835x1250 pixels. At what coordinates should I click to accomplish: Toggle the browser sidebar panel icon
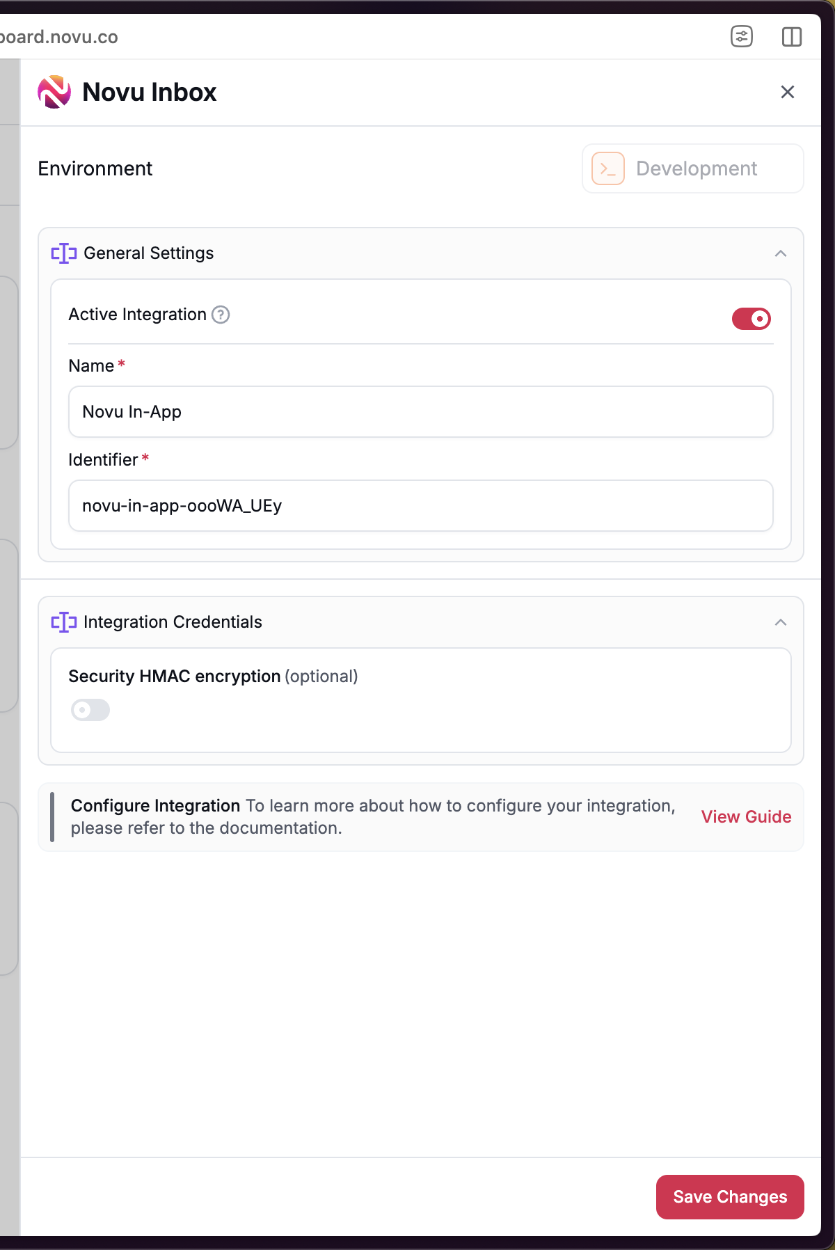792,36
